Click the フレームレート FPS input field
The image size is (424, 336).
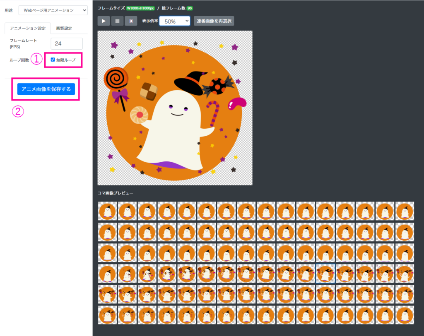coord(66,43)
